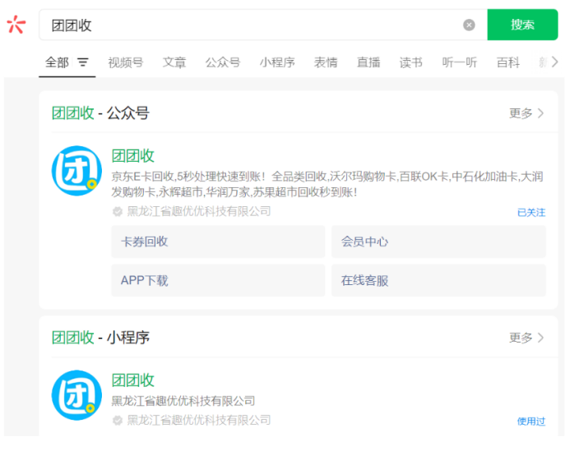
Task: Clear the search box with the X icon
Action: tap(469, 25)
